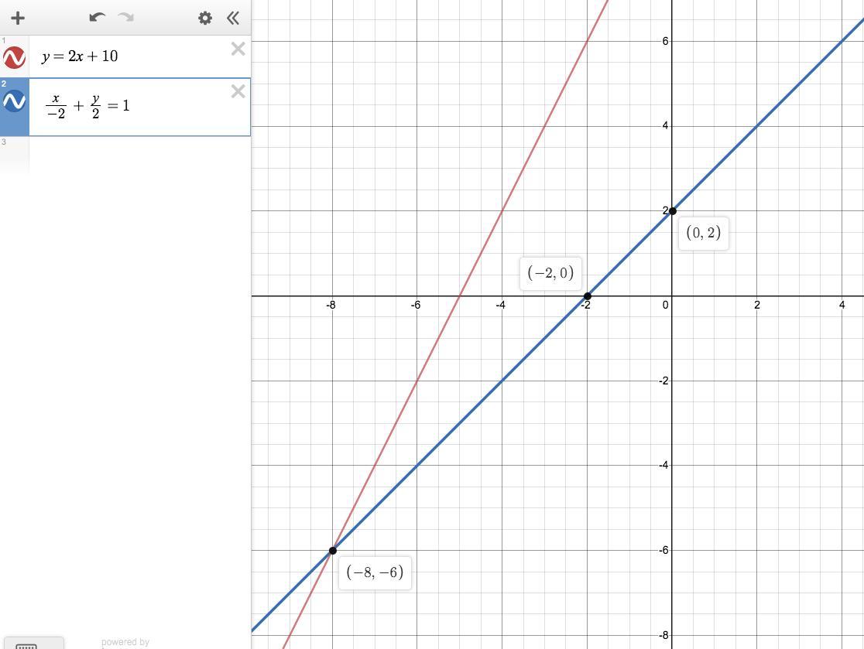This screenshot has width=864, height=649.
Task: Click the y-axis label −4
Action: (x=663, y=466)
